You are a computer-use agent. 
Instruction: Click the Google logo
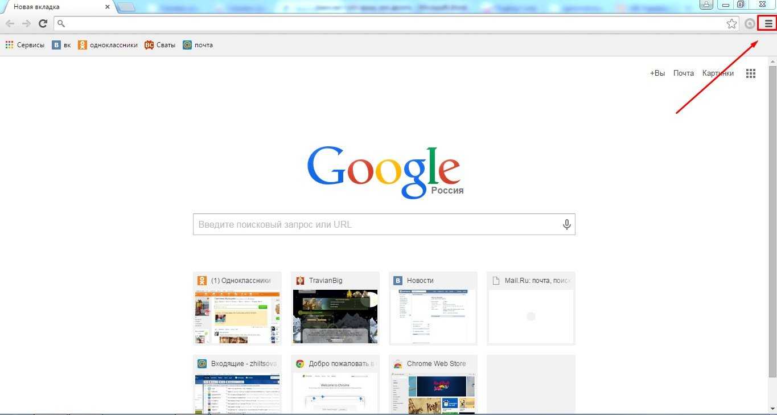pos(384,172)
